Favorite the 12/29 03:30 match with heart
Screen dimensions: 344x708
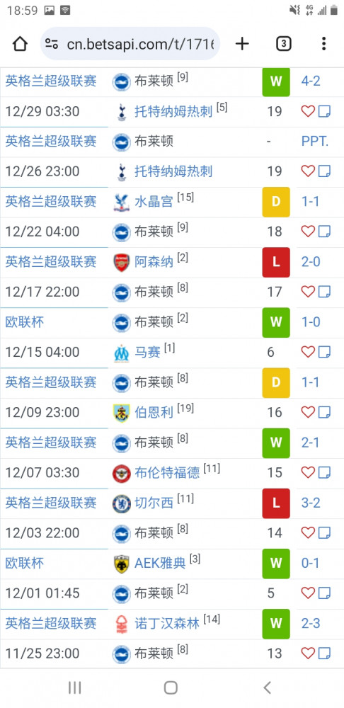308,112
